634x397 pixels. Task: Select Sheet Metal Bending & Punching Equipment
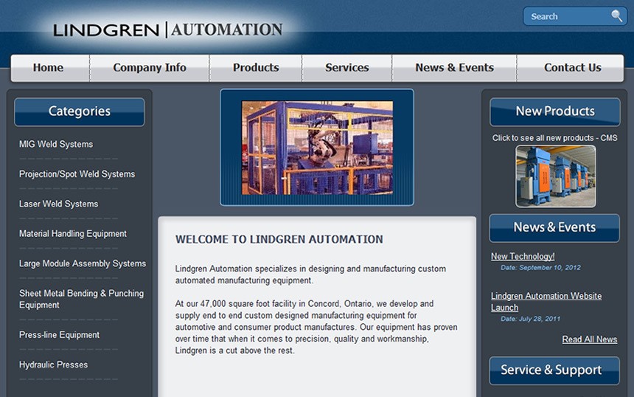pyautogui.click(x=81, y=299)
